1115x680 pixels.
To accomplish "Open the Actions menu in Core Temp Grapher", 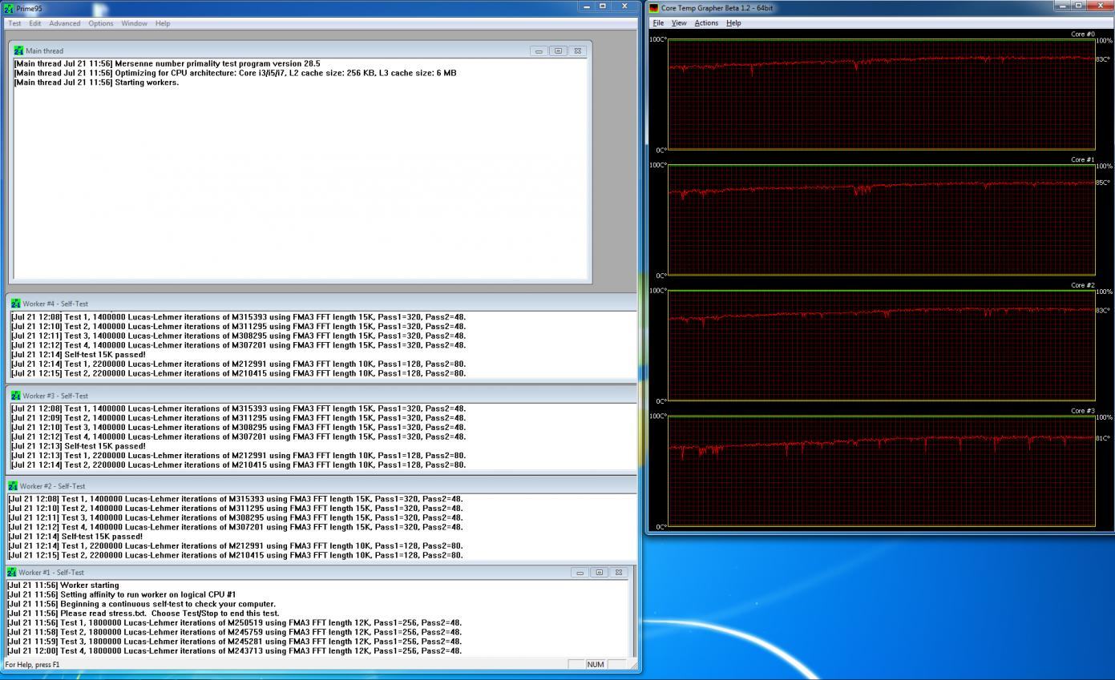I will [706, 22].
